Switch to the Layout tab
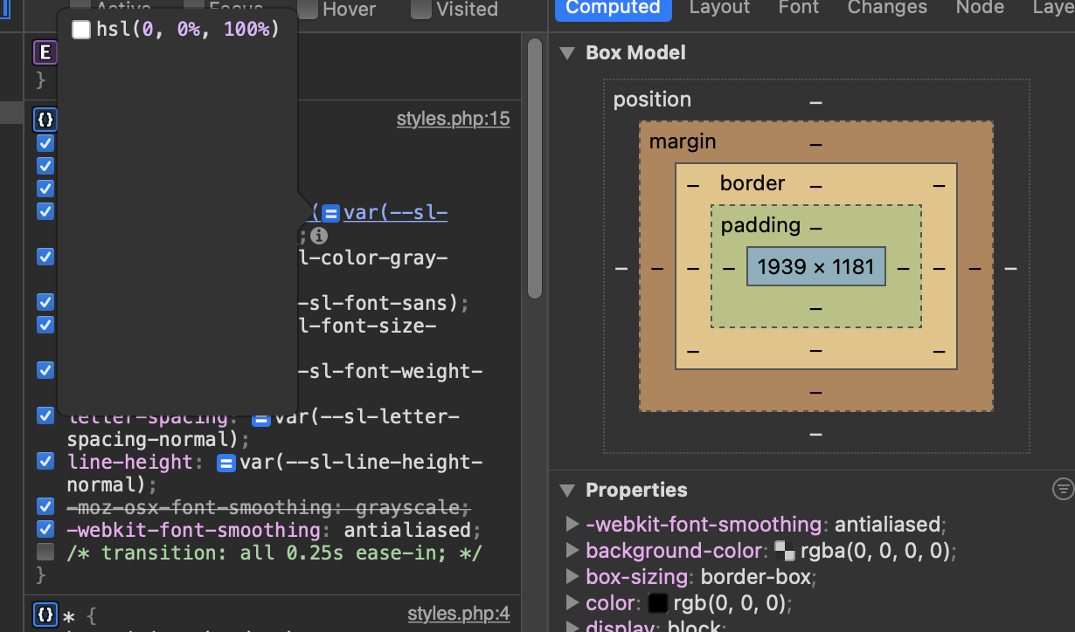1075x632 pixels. [718, 8]
